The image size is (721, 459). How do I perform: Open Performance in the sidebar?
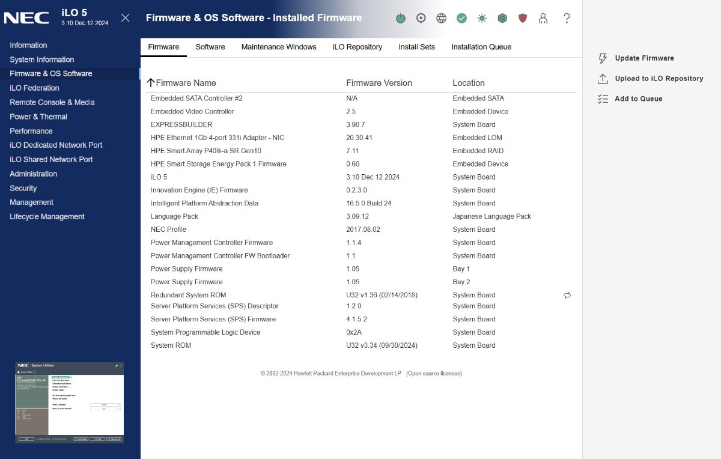tap(31, 131)
